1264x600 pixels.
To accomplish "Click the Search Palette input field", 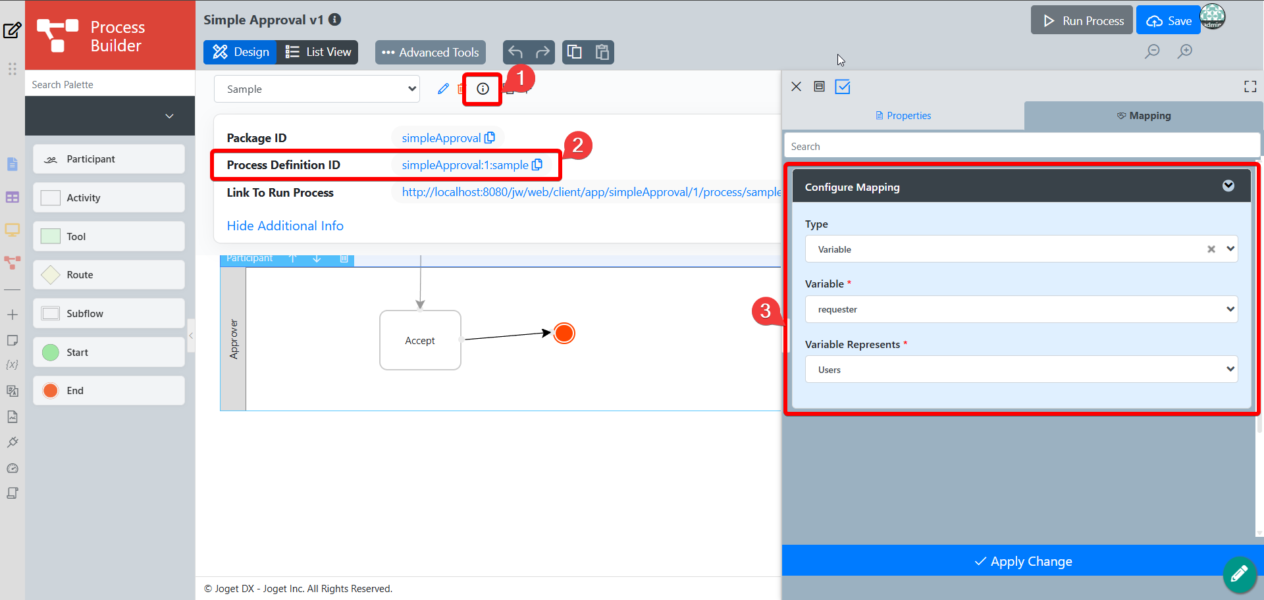I will click(110, 84).
